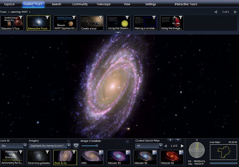Click the field-of-view zoom bar under Ursa Major
The image size is (239, 167).
click(223, 163)
